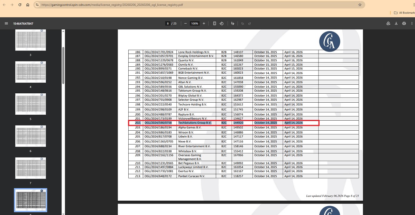Image resolution: width=415 pixels, height=215 pixels.
Task: Click the thumbnail sidebar scrollbar
Action: (x=63, y=65)
